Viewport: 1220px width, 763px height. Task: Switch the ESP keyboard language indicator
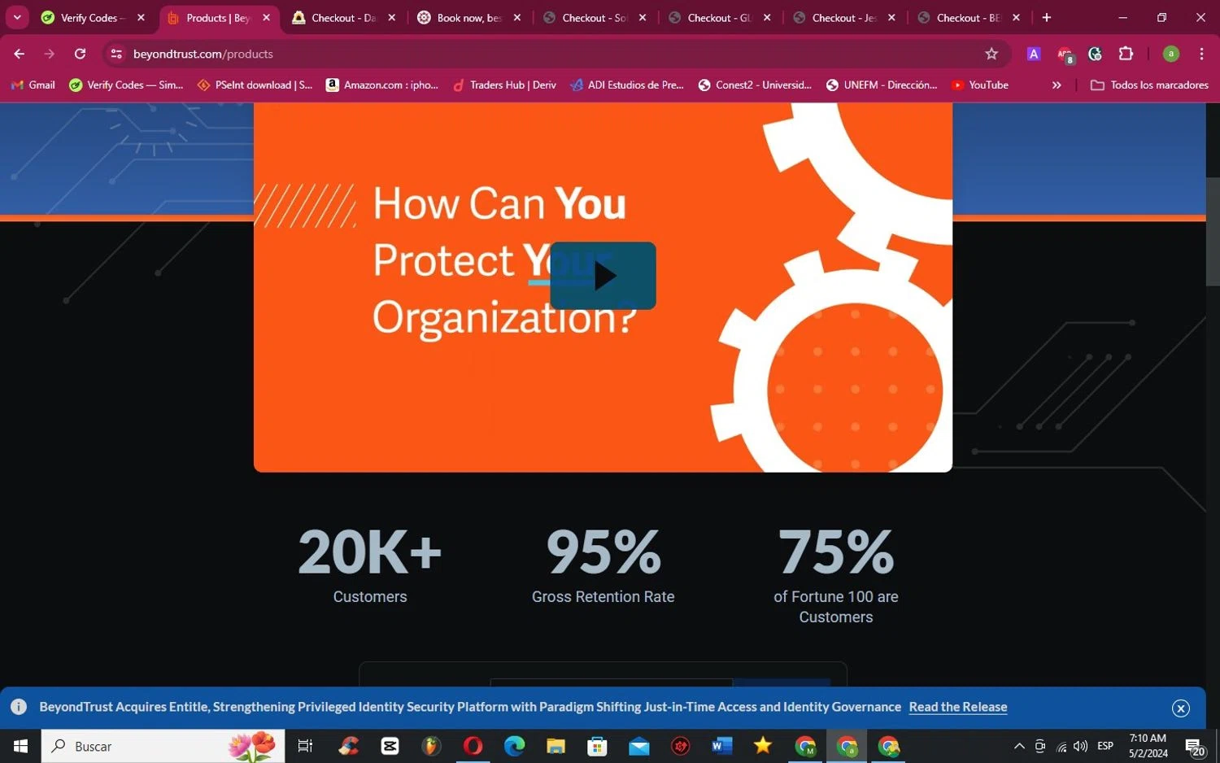1105,746
